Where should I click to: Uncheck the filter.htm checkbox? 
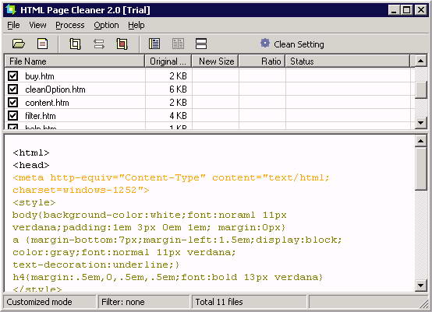tap(12, 115)
